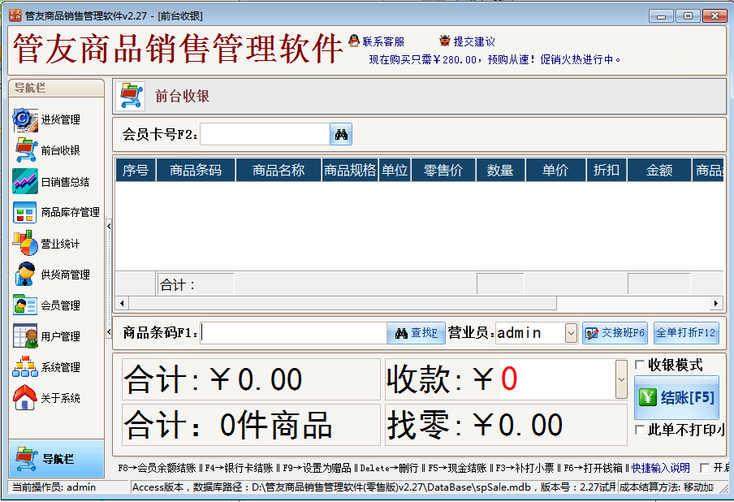Tick the 此单不打印小票 checkbox
734x502 pixels.
click(x=640, y=430)
